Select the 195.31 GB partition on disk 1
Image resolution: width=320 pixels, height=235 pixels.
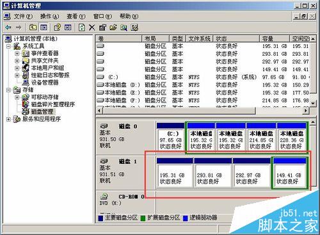pyautogui.click(x=175, y=172)
